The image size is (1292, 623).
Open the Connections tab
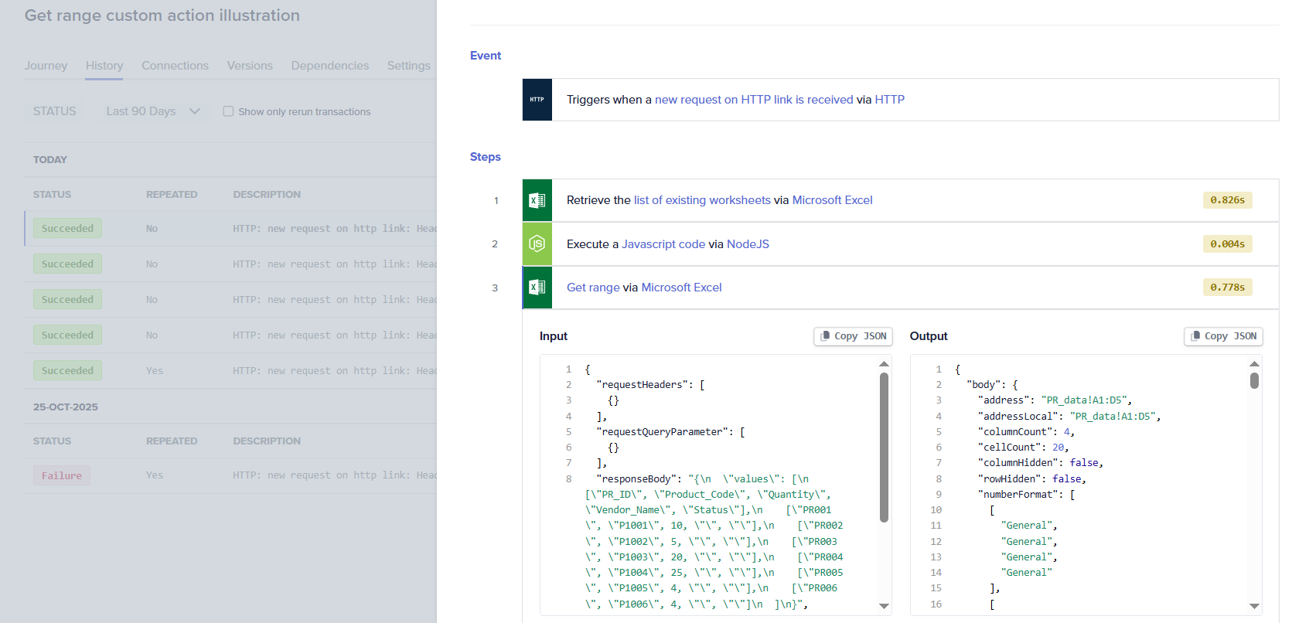[x=175, y=66]
